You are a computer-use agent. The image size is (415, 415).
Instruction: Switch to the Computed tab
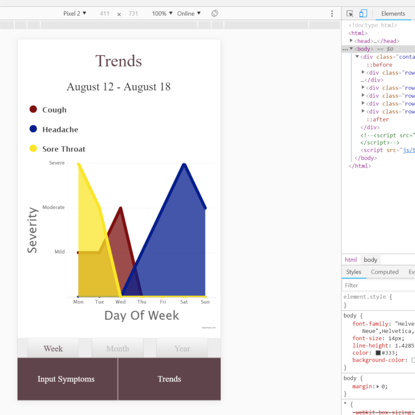385,272
